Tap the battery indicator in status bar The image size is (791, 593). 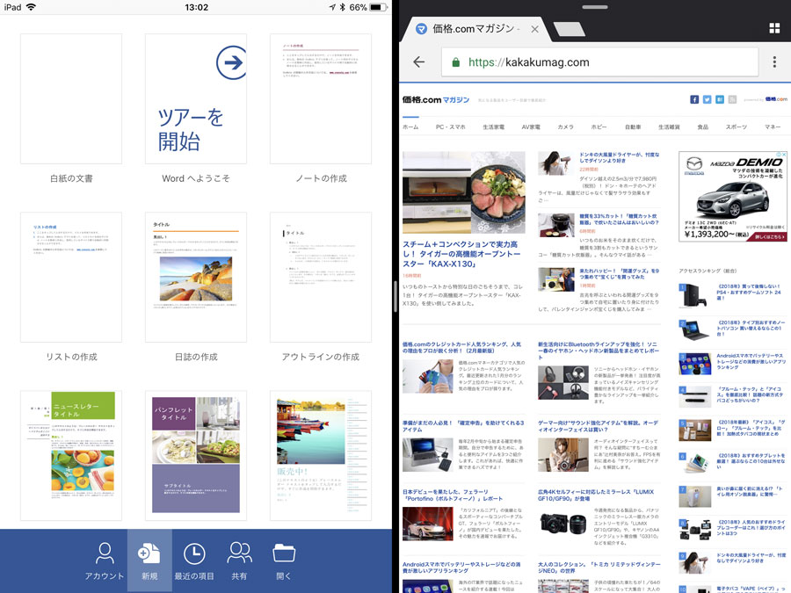378,7
